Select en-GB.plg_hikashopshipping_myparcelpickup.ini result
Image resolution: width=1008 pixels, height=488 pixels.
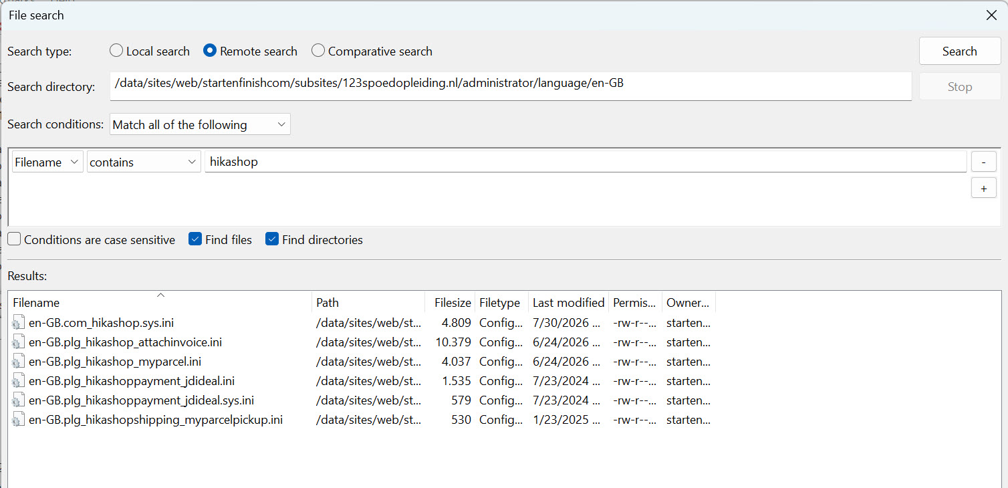click(156, 420)
